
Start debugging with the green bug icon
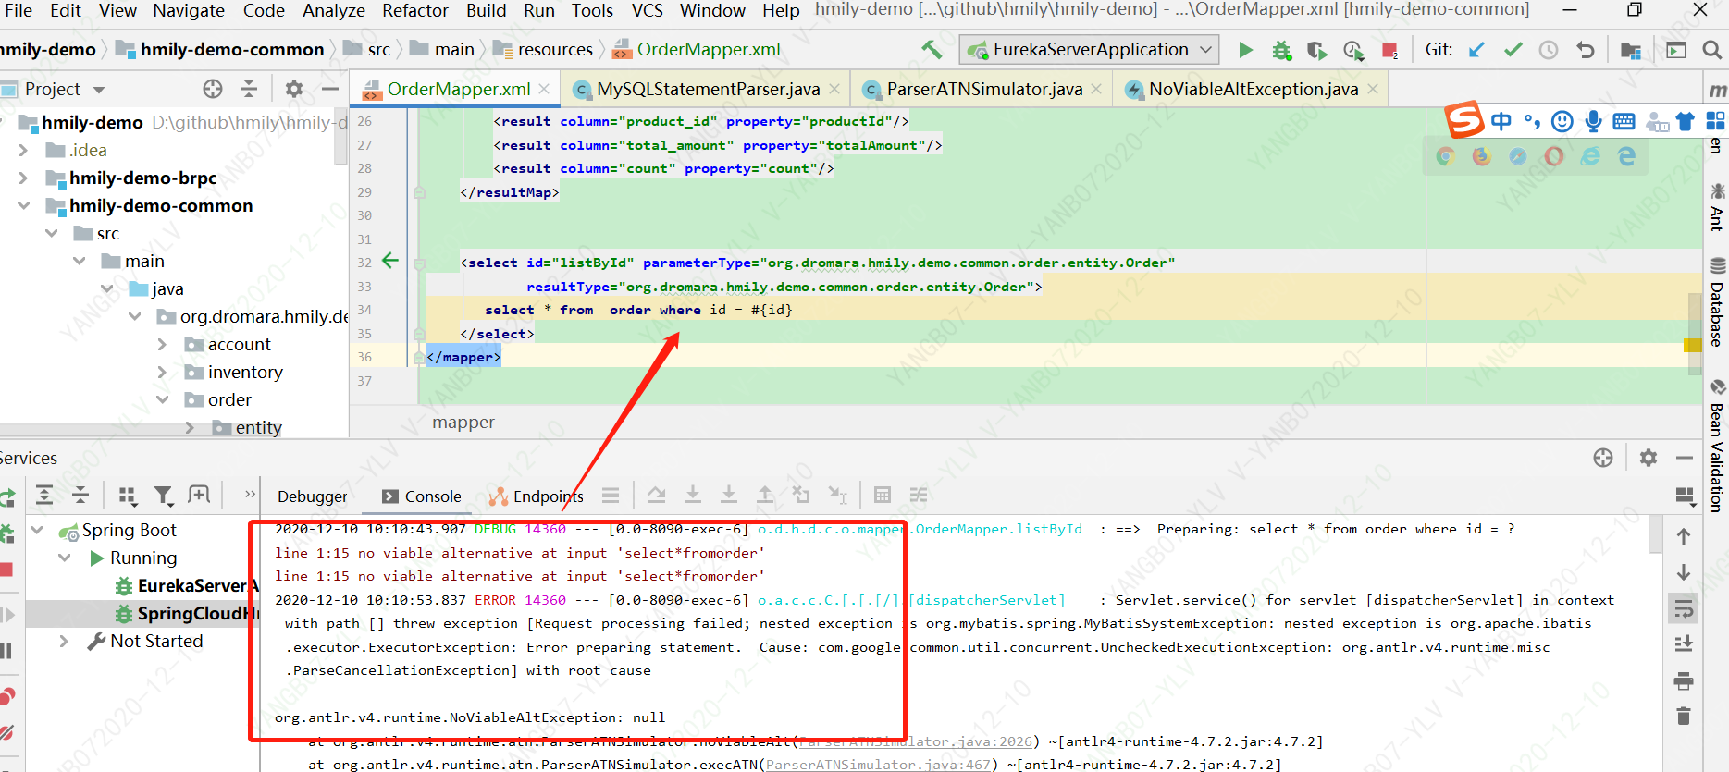[1281, 50]
